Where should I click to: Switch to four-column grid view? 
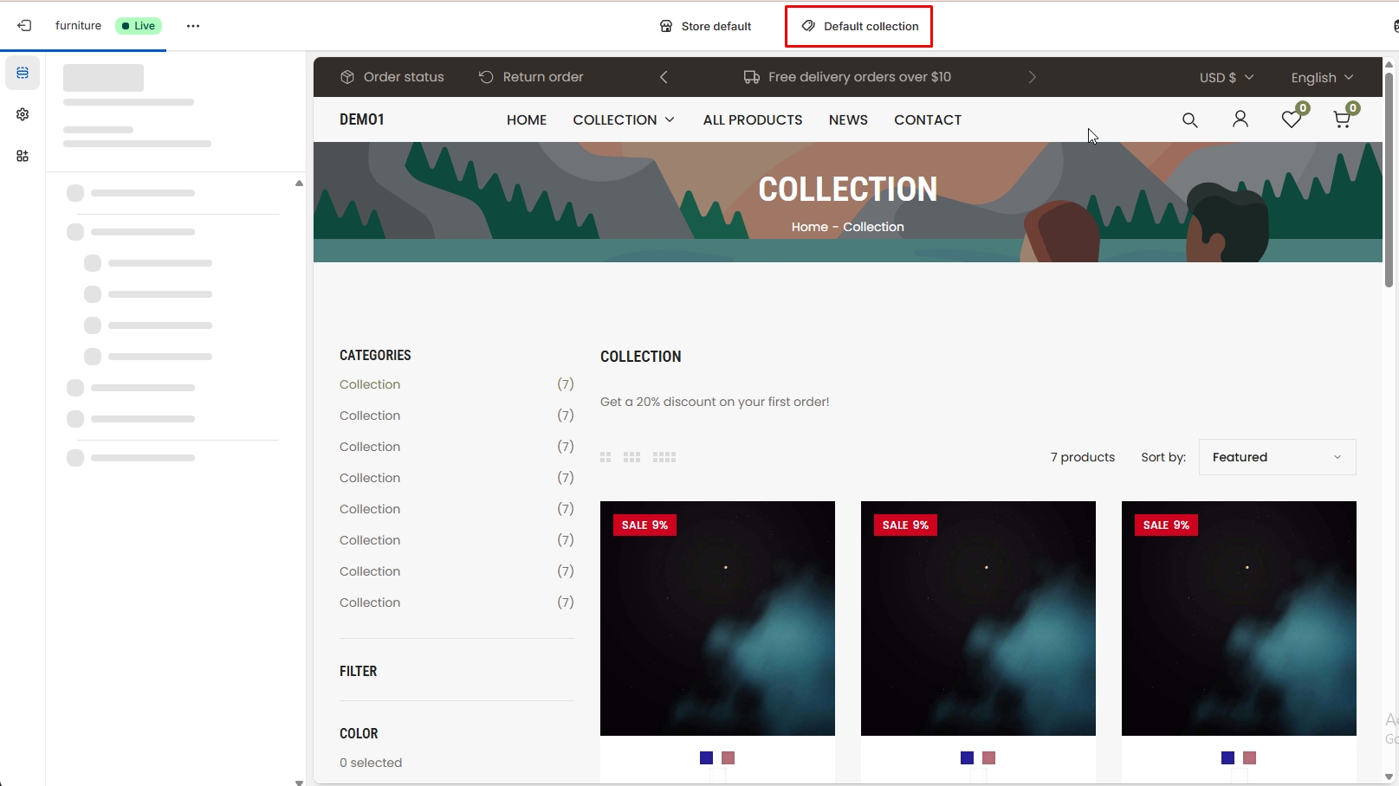coord(664,457)
